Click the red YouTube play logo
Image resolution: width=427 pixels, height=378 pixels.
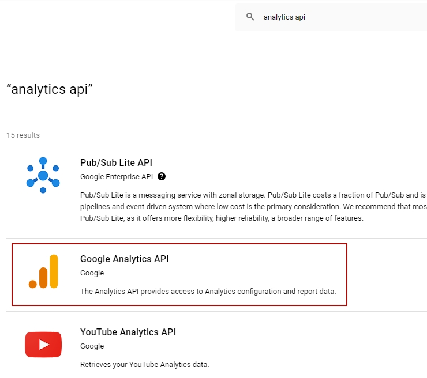pyautogui.click(x=43, y=345)
